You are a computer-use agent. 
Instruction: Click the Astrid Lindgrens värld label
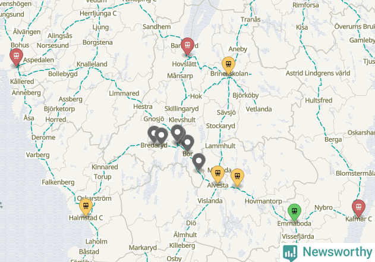(318, 73)
